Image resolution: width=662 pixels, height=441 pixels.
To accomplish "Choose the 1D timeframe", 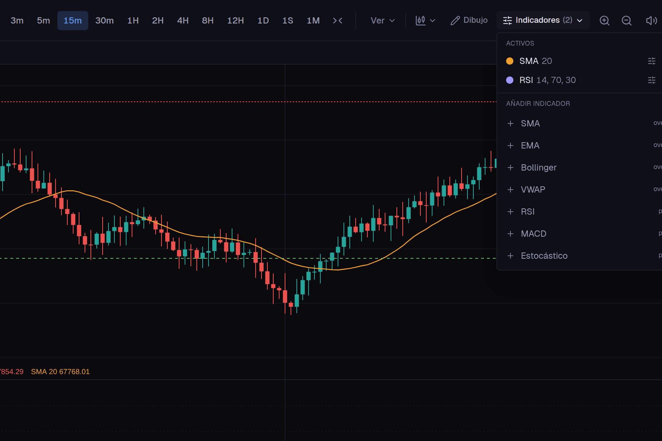I will (x=263, y=21).
